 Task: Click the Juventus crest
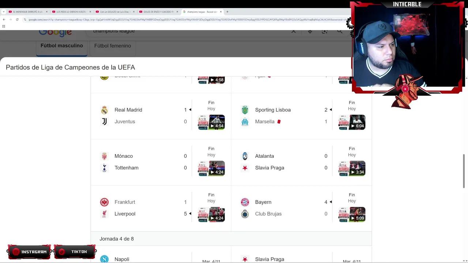(105, 122)
